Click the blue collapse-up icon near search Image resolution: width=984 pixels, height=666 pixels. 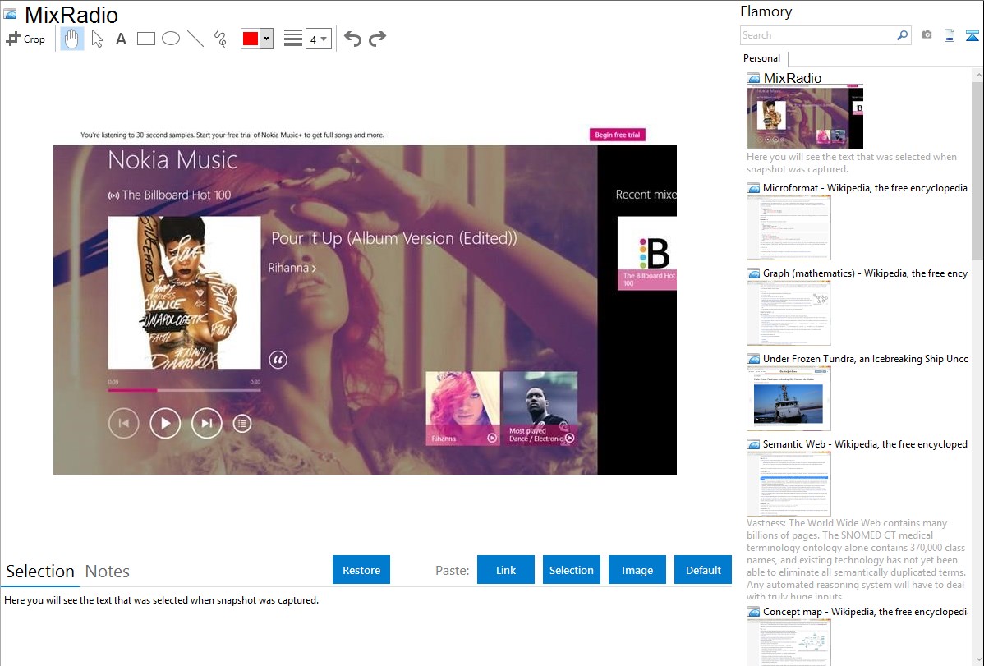[x=972, y=35]
